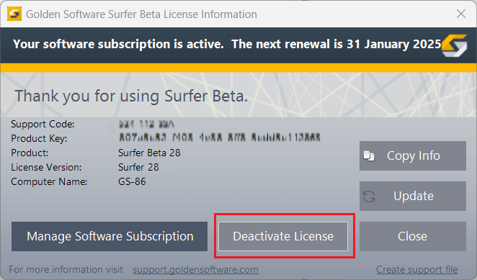
Task: Click the Golden Software logo in the banner
Action: (454, 45)
